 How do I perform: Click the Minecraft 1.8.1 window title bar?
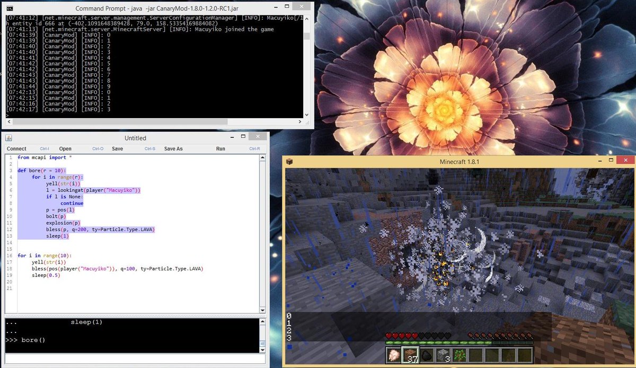coord(460,161)
